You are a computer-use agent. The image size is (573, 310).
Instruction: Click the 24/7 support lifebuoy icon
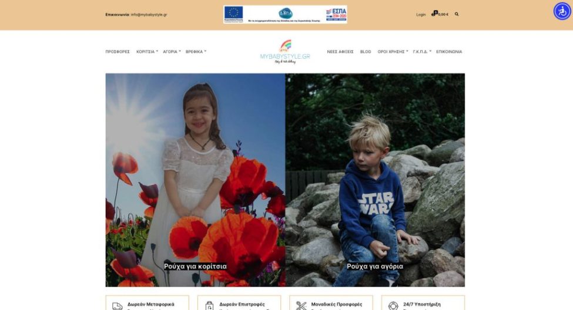393,306
